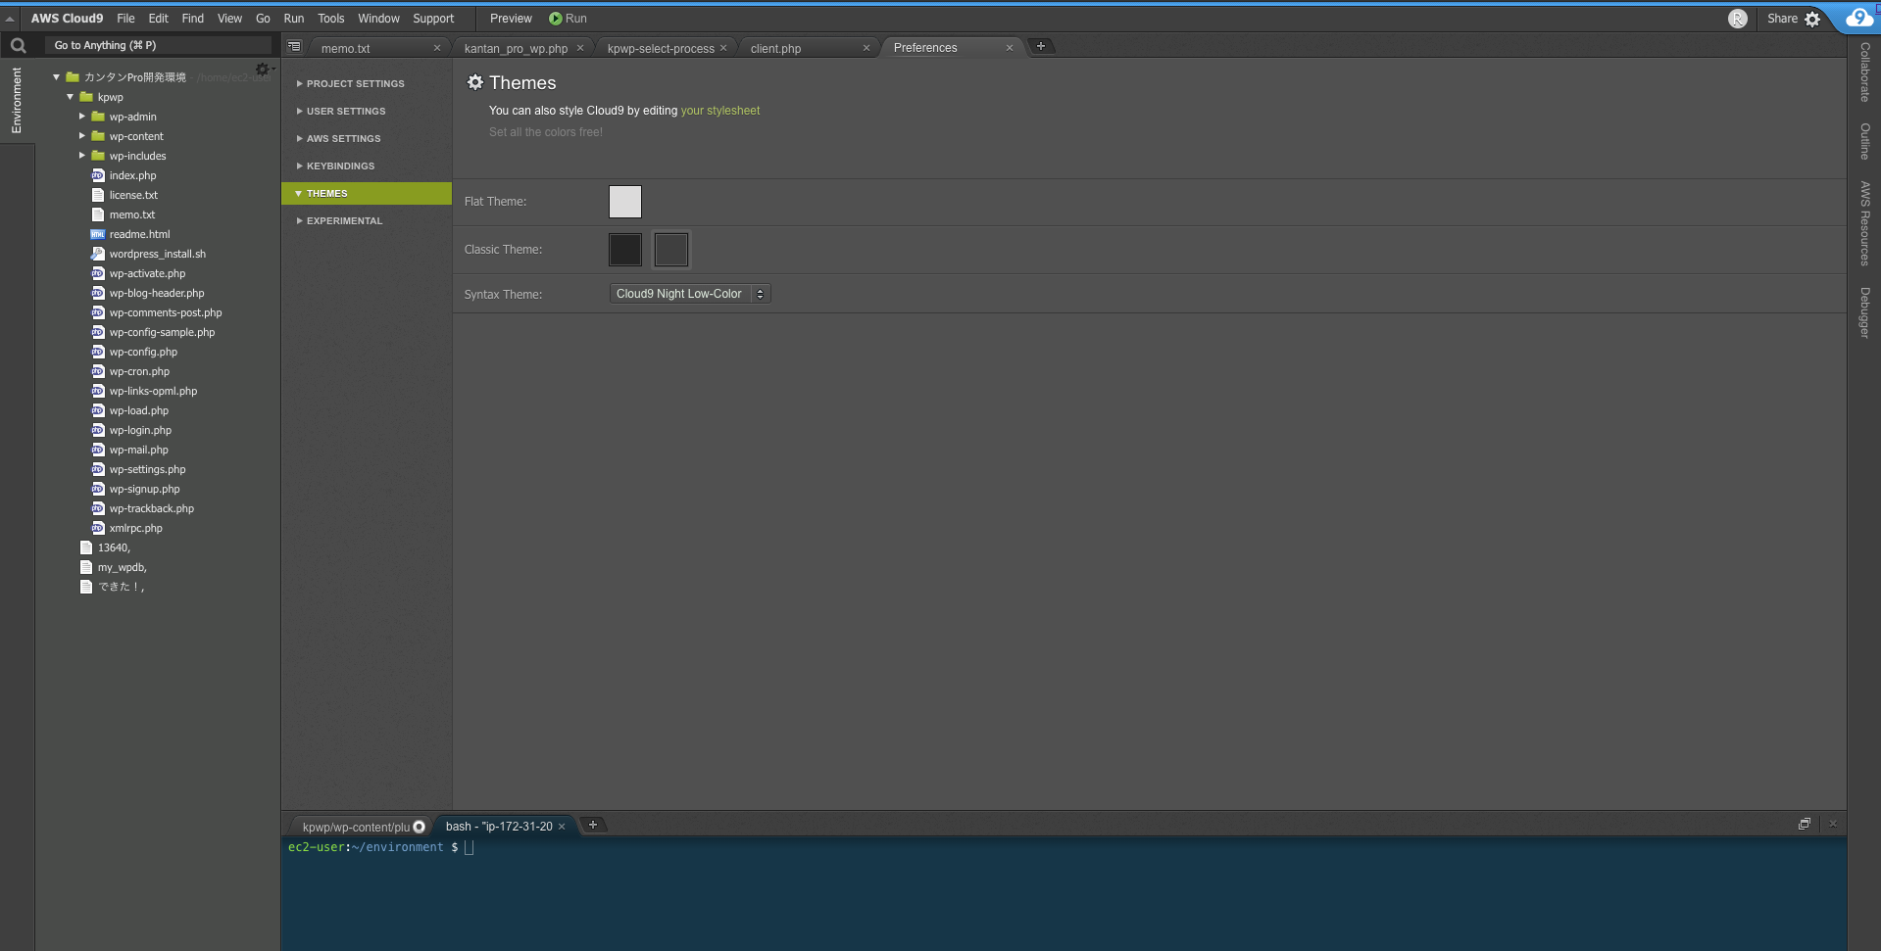Open Syntax Theme dropdown
This screenshot has height=951, width=1881.
click(x=690, y=294)
